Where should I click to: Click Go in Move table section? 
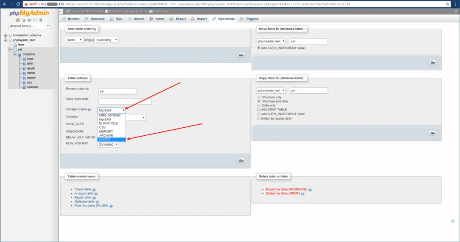(x=433, y=63)
